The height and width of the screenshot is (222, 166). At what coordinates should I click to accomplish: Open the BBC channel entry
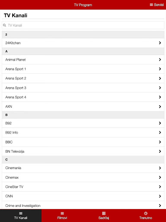click(83, 142)
